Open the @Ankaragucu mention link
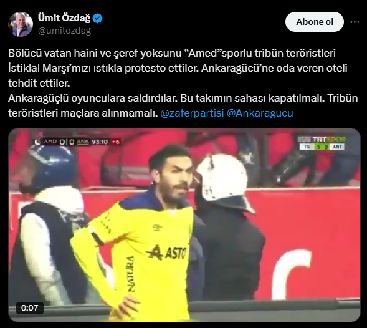This screenshot has height=328, width=367. tap(260, 113)
